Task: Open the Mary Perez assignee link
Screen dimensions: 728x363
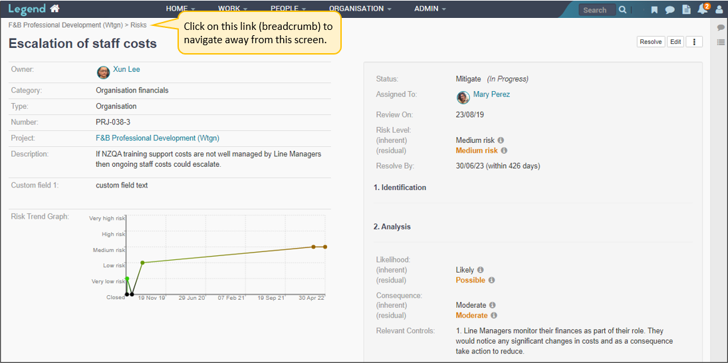Action: pyautogui.click(x=491, y=94)
